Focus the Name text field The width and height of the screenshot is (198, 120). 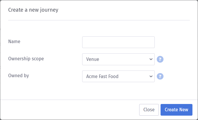[x=118, y=42]
